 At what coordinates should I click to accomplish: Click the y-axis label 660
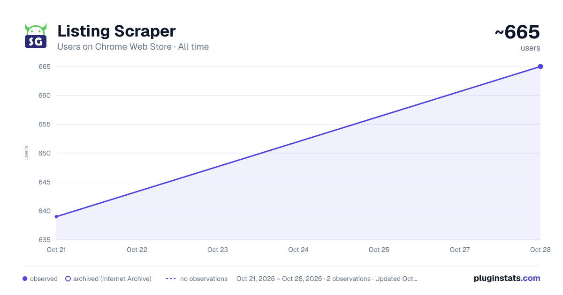(44, 96)
